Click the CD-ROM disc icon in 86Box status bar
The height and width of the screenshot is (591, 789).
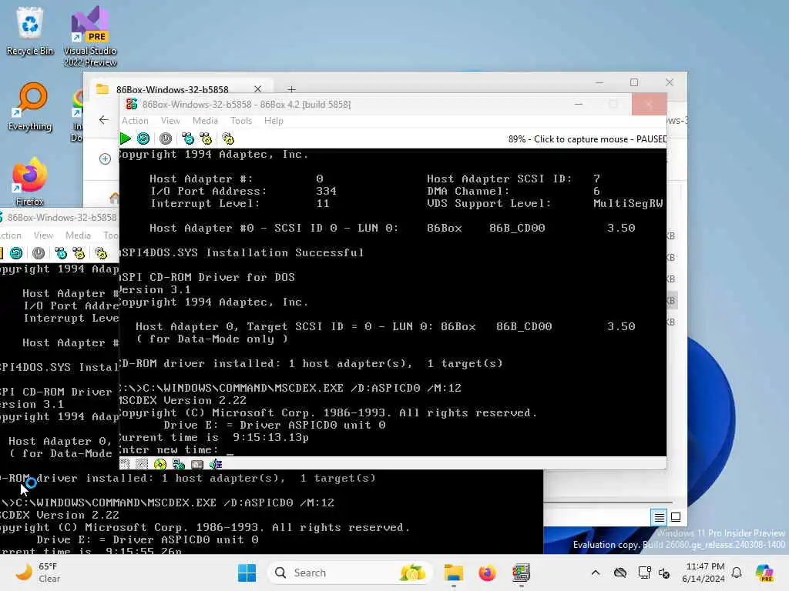pyautogui.click(x=160, y=464)
